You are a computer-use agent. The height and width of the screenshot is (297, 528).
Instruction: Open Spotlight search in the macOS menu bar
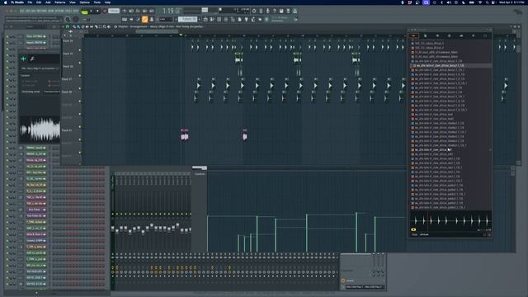487,2
